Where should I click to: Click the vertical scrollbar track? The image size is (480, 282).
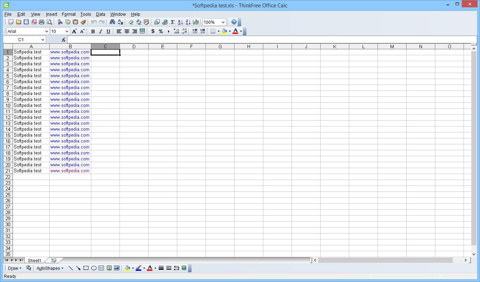tap(474, 151)
